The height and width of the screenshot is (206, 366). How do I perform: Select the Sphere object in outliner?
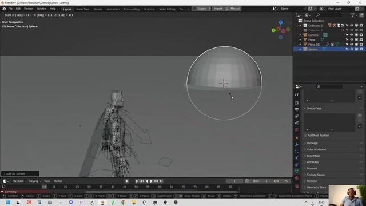pos(313,49)
